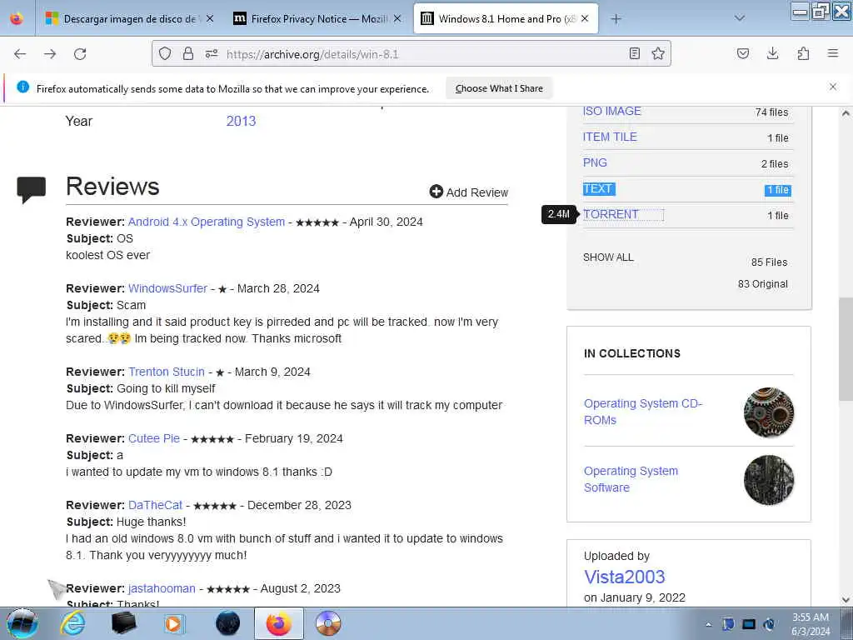Download the TORRENT file
This screenshot has width=853, height=640.
[611, 214]
